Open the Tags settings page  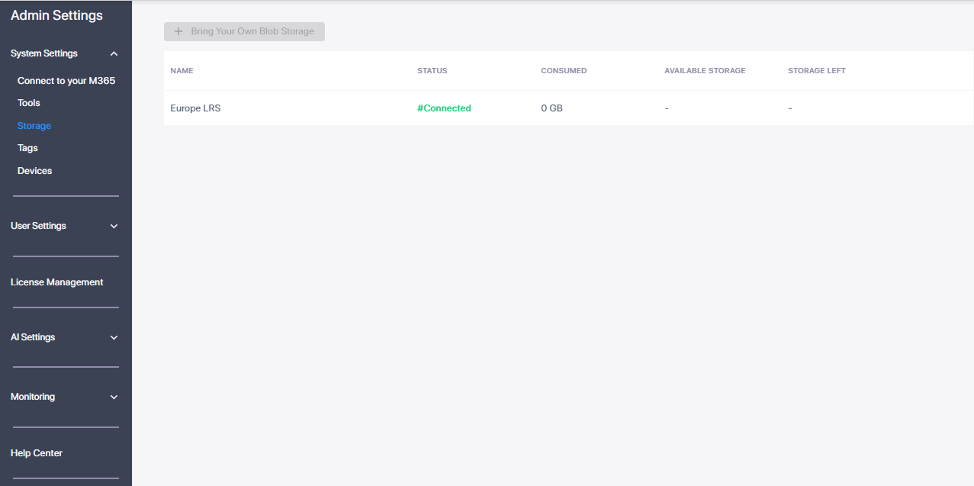coord(27,148)
